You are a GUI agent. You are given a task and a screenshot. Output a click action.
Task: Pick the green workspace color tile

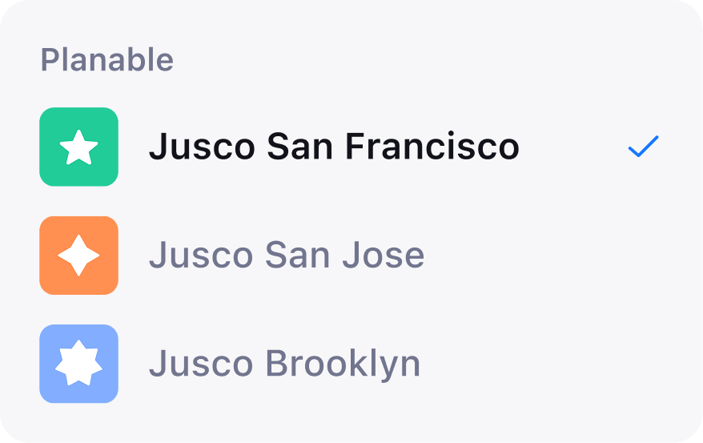[x=79, y=147]
